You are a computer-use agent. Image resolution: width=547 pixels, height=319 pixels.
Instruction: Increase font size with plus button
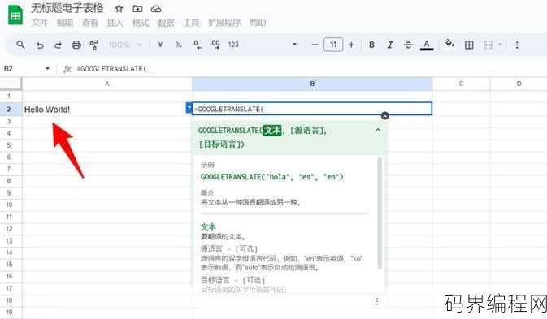351,45
